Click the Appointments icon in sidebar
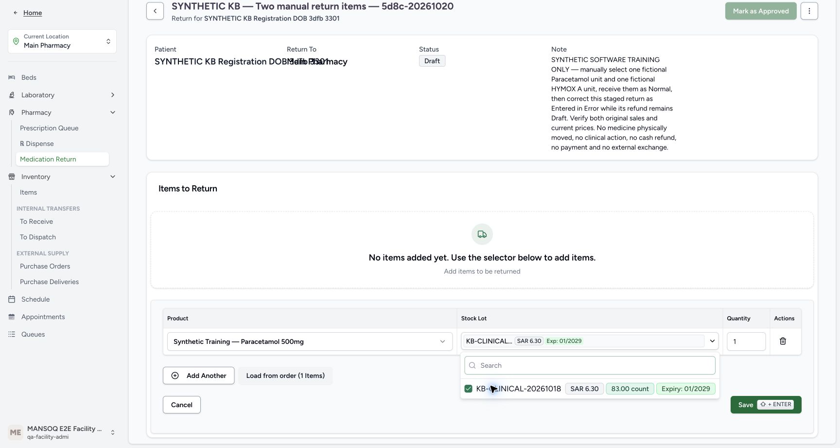This screenshot has width=840, height=448. tap(12, 317)
